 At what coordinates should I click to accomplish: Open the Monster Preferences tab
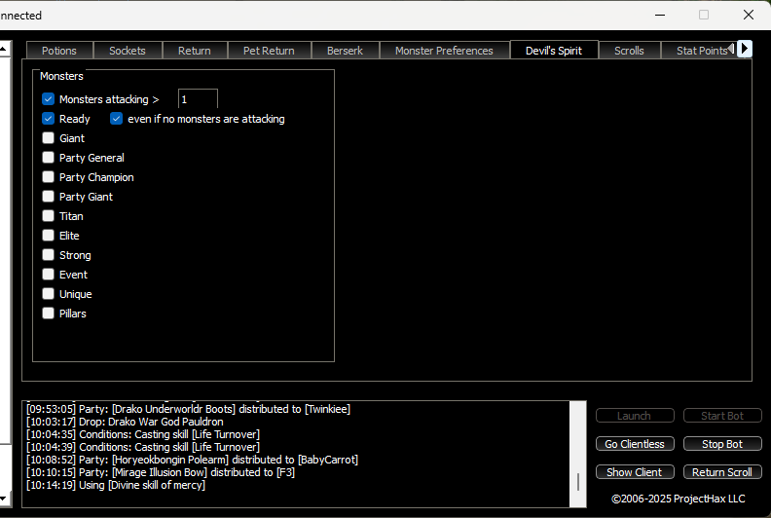(444, 51)
